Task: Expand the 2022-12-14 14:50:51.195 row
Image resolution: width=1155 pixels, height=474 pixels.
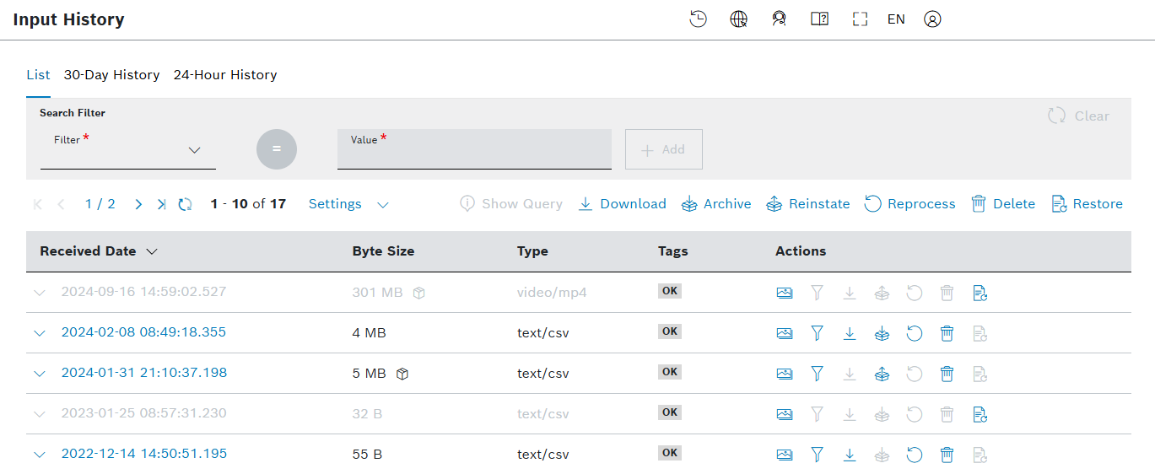Action: pyautogui.click(x=40, y=455)
